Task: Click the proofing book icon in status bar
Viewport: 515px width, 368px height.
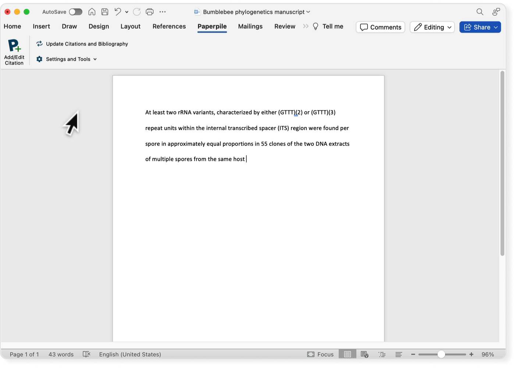Action: (x=86, y=354)
